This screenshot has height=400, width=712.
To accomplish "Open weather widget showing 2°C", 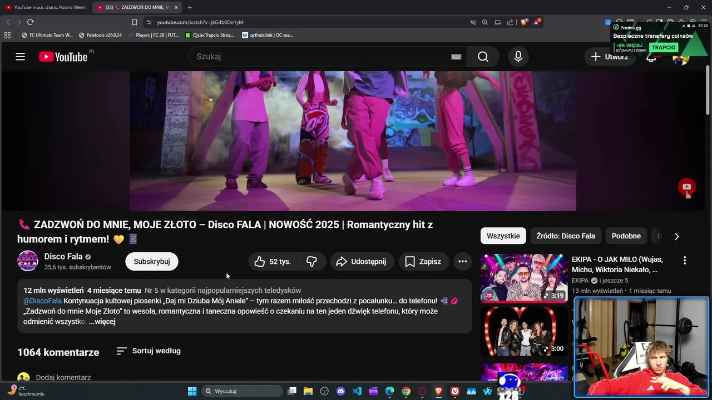I will click(x=24, y=391).
